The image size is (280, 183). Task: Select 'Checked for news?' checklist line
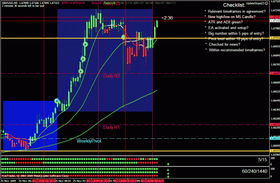tap(224, 45)
